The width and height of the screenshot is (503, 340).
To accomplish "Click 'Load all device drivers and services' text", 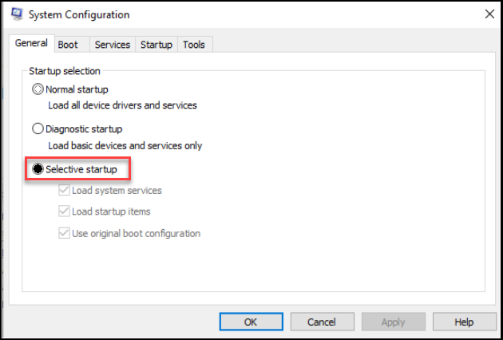I will pos(122,105).
